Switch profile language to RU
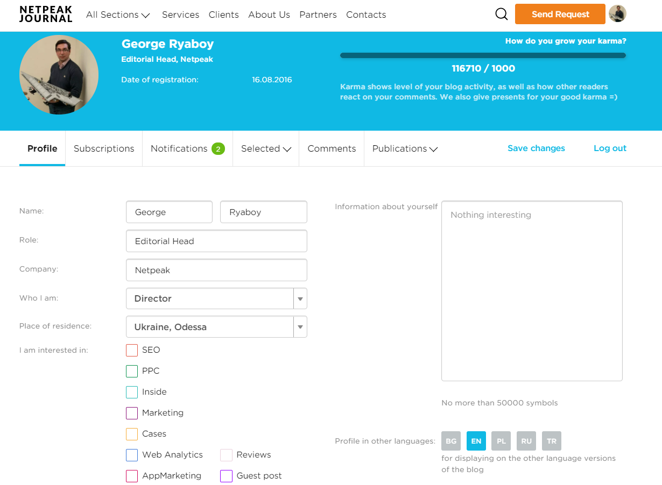Screen dimensions: 662x485 (526, 441)
